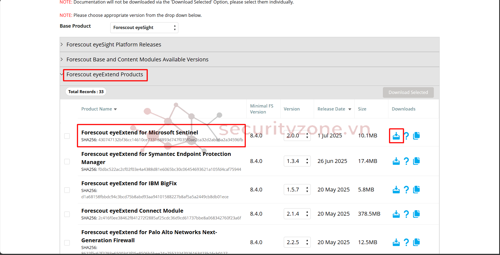Change version 2.1.4 for Connect Module
Viewport: 500px width, 255px height.
click(x=297, y=214)
